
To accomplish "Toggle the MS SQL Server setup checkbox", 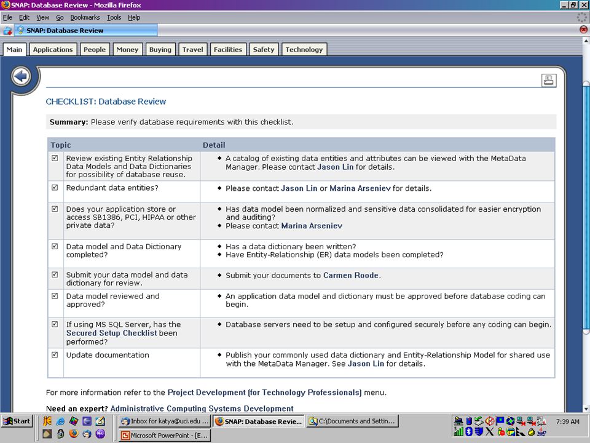I will 55,324.
